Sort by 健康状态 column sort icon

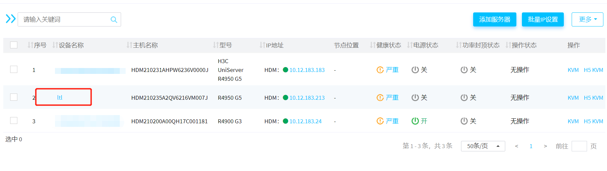coord(372,45)
